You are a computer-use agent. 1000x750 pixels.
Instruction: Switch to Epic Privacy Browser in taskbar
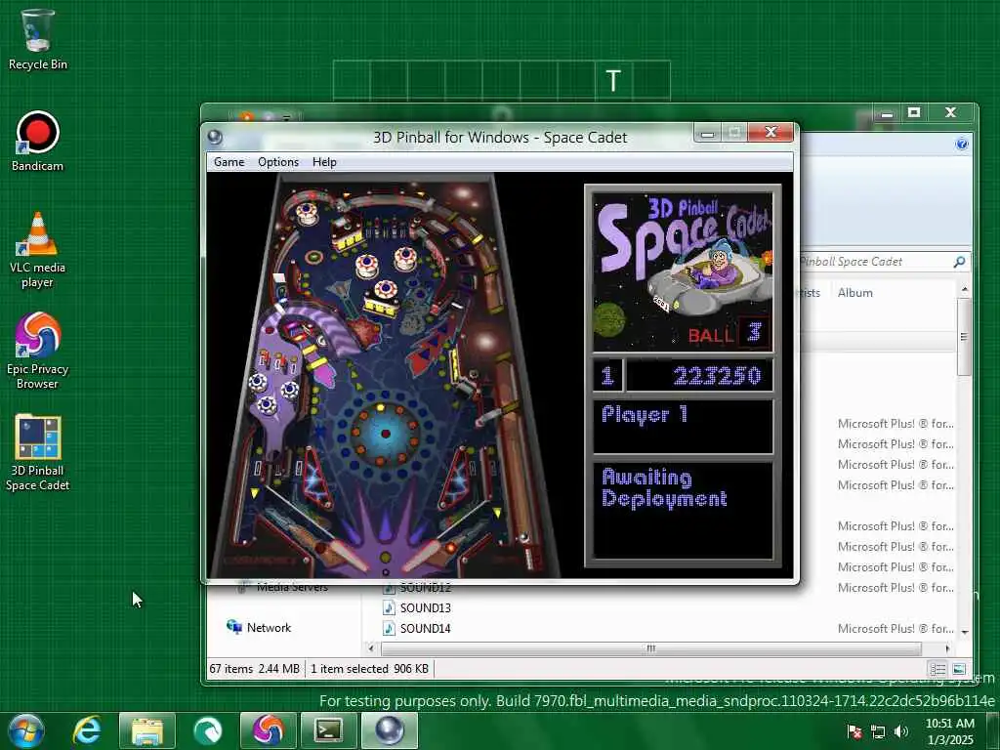pos(268,730)
